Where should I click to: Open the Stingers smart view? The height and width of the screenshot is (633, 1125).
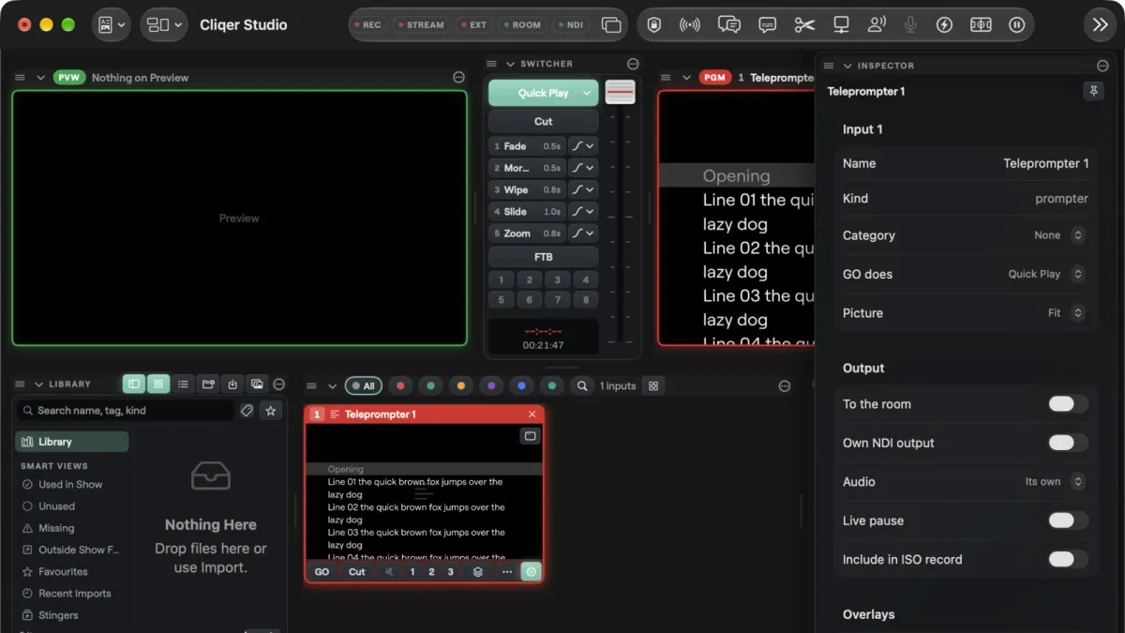(58, 615)
